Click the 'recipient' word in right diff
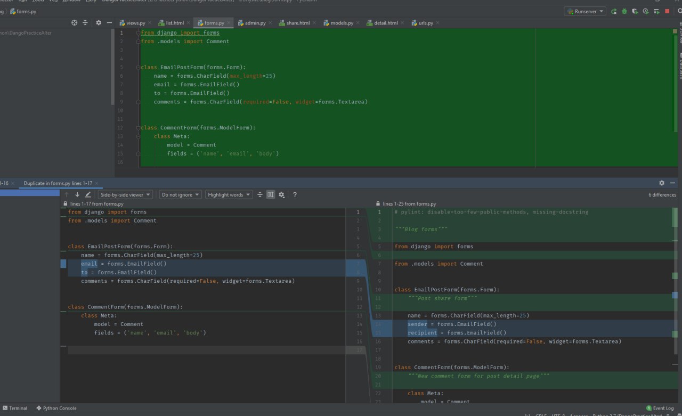Viewport: 682px width, 416px height. click(422, 333)
